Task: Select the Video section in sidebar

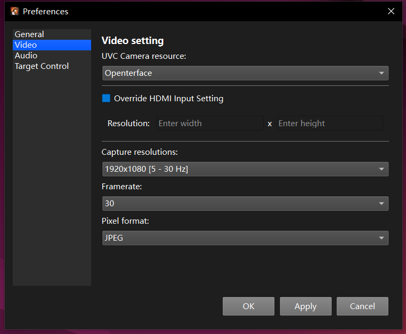Action: point(25,45)
